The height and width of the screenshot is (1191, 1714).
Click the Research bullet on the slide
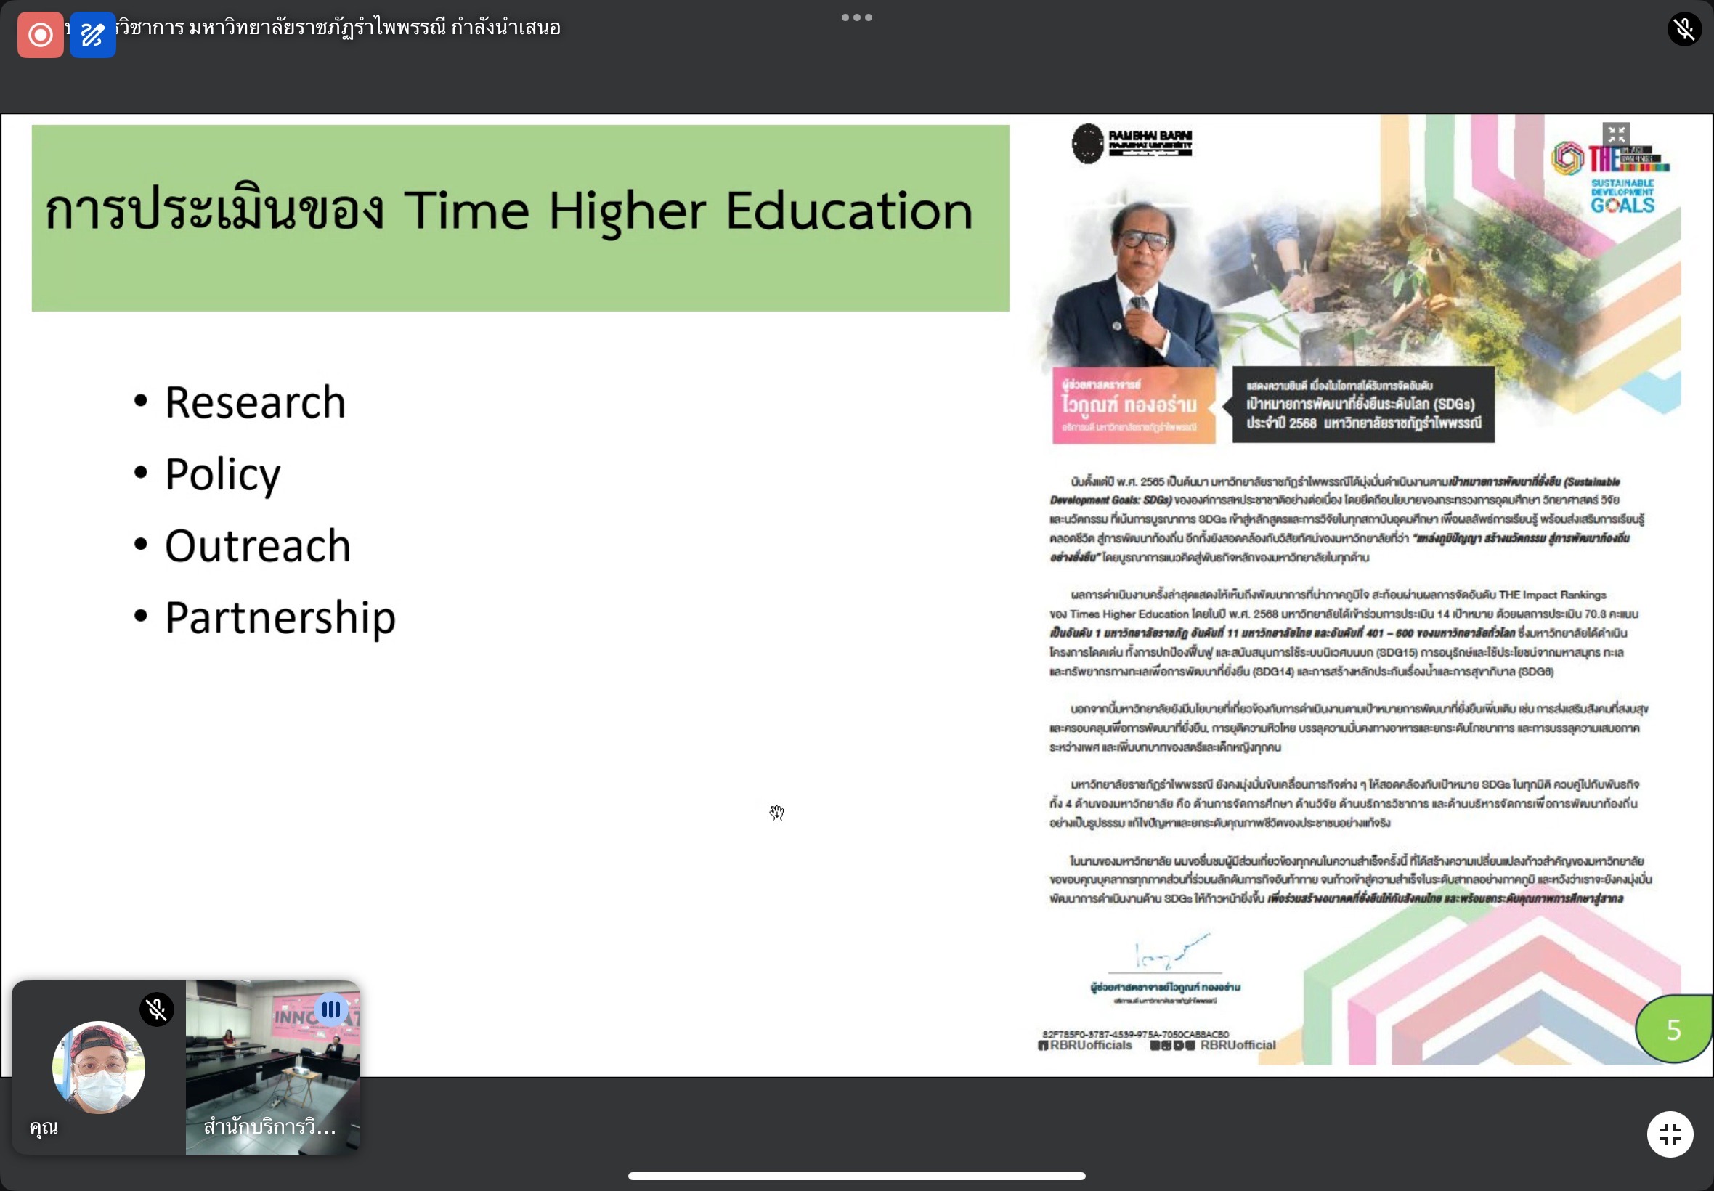[x=254, y=402]
